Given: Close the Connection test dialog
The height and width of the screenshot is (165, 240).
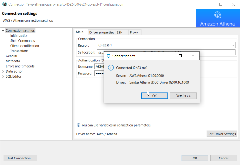Looking at the screenshot, I should pos(193,56).
